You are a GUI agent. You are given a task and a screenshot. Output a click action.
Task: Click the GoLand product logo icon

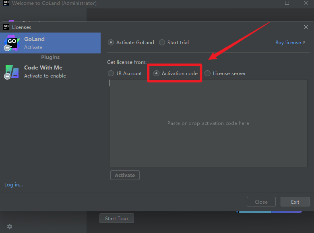pyautogui.click(x=12, y=43)
